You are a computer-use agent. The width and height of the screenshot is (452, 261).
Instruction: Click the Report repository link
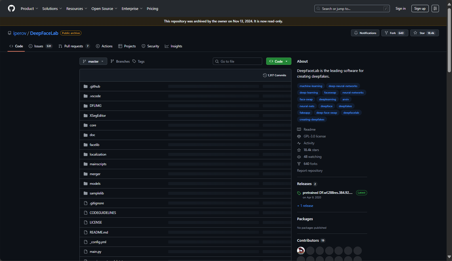point(310,171)
